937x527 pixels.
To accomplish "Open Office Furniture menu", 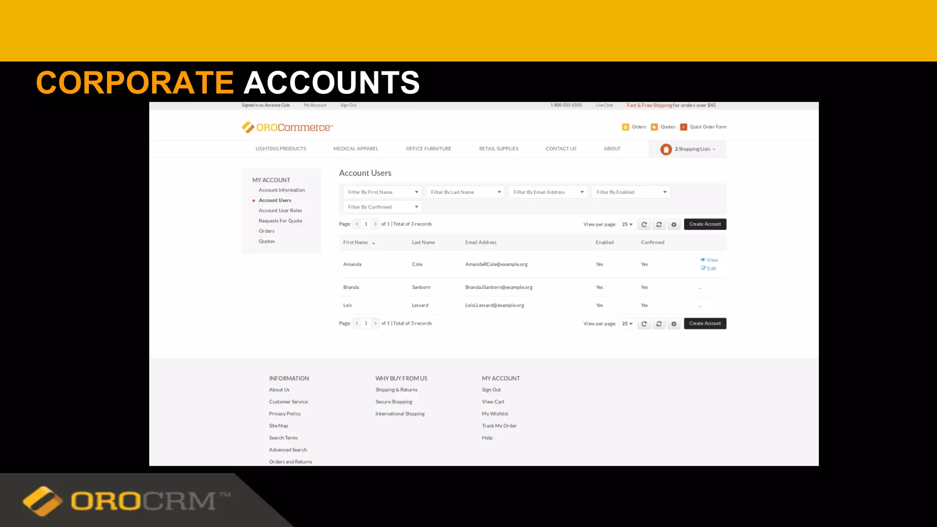I will tap(429, 149).
